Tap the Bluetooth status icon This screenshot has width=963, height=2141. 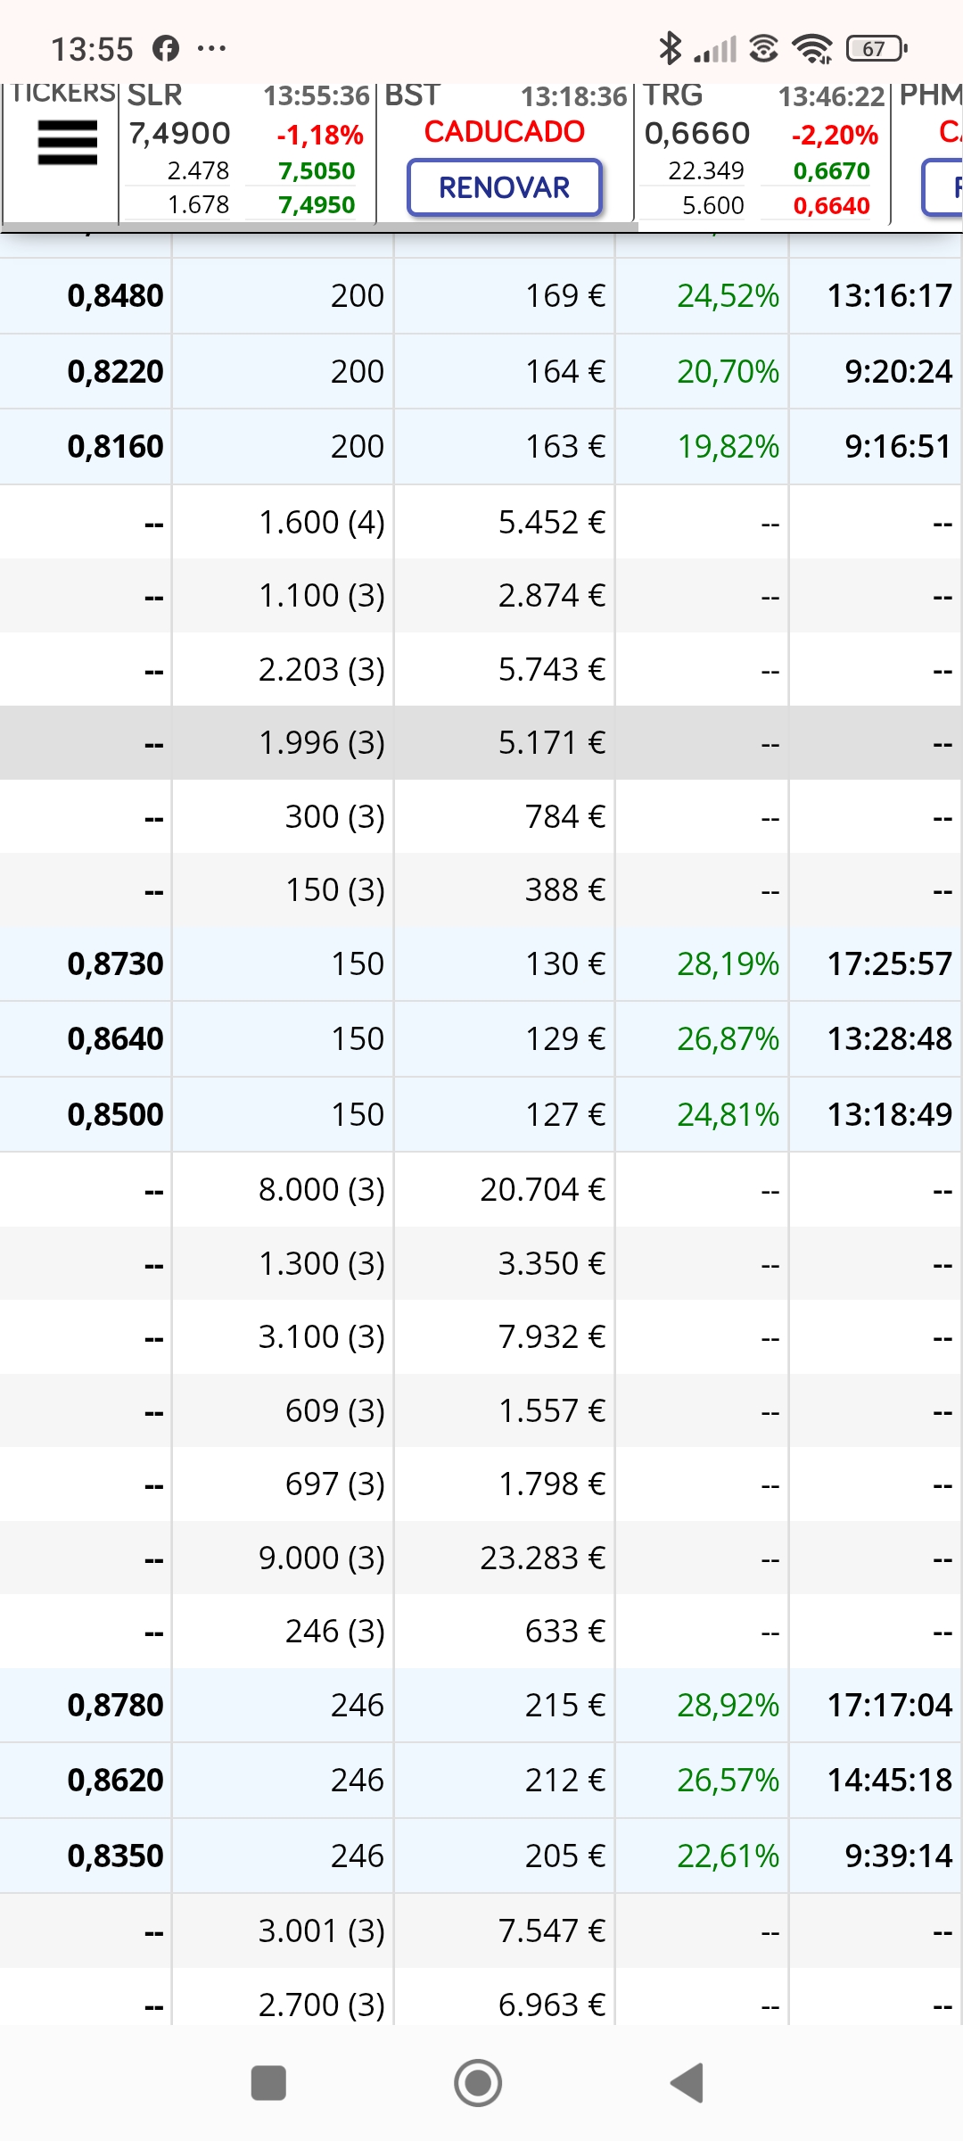point(670,48)
